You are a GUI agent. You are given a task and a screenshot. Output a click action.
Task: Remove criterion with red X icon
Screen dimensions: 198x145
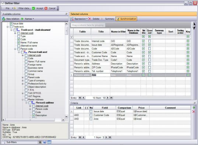pos(194,112)
